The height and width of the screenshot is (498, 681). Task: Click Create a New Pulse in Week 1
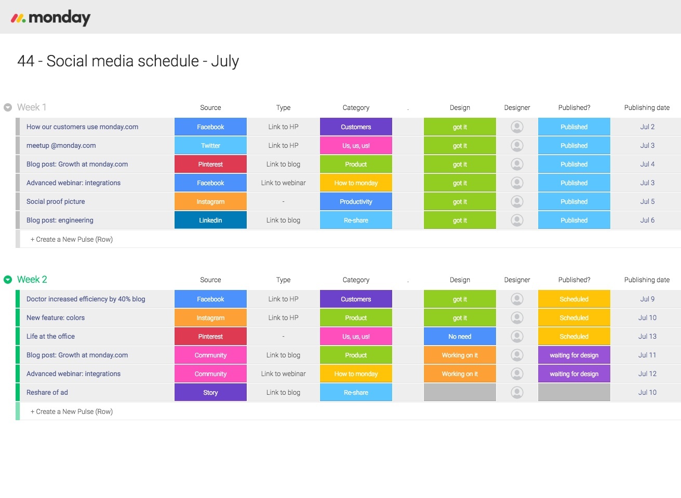[x=72, y=239]
